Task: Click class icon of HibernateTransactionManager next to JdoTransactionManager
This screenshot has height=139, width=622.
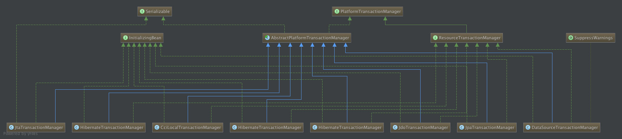Action: [x=315, y=127]
